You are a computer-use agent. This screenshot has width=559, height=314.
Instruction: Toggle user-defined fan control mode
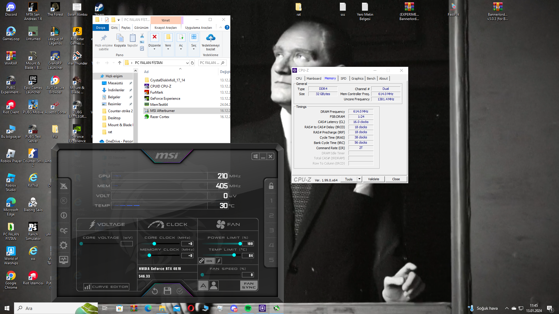[x=214, y=286]
